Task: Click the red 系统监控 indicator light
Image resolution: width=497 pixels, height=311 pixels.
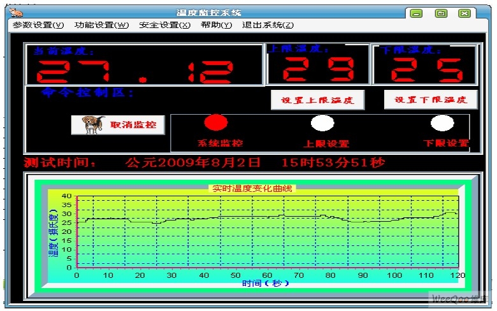Action: 215,122
